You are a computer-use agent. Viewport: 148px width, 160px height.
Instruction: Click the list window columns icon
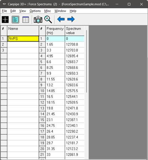25,20
